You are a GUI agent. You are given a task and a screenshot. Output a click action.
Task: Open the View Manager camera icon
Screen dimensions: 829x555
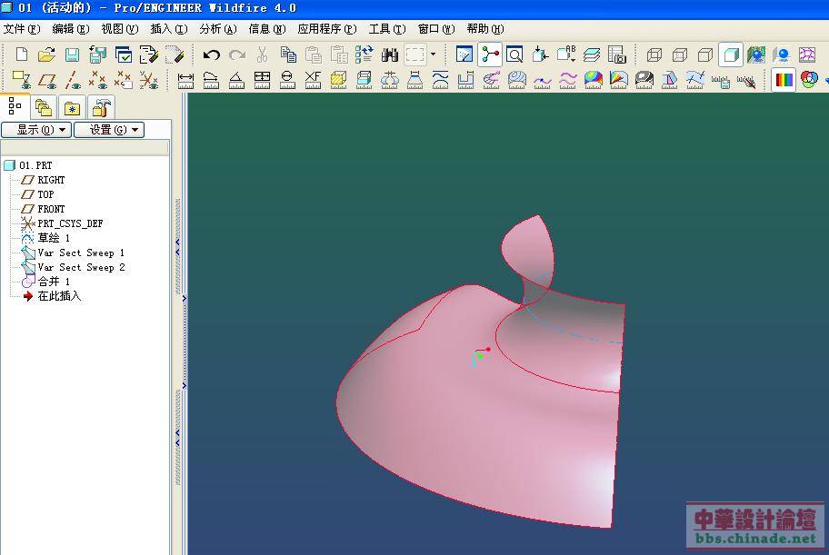tap(617, 55)
